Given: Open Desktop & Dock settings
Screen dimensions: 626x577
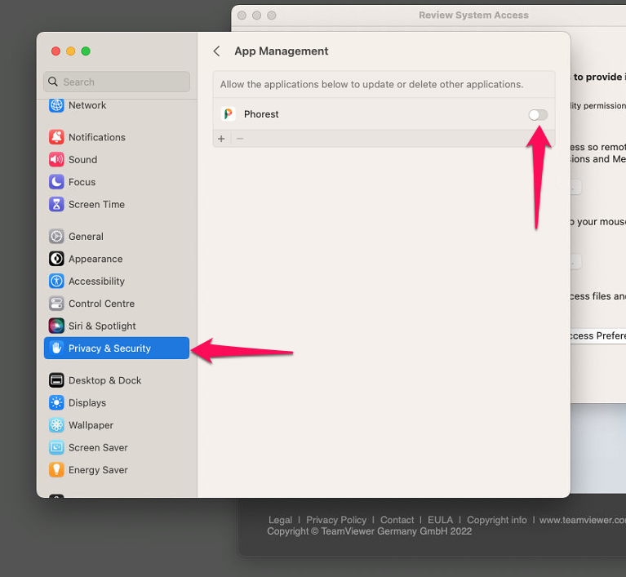Looking at the screenshot, I should point(104,380).
